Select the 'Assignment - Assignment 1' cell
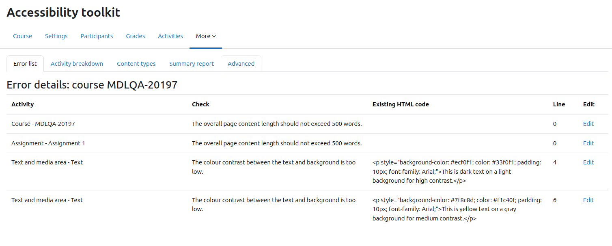 48,143
